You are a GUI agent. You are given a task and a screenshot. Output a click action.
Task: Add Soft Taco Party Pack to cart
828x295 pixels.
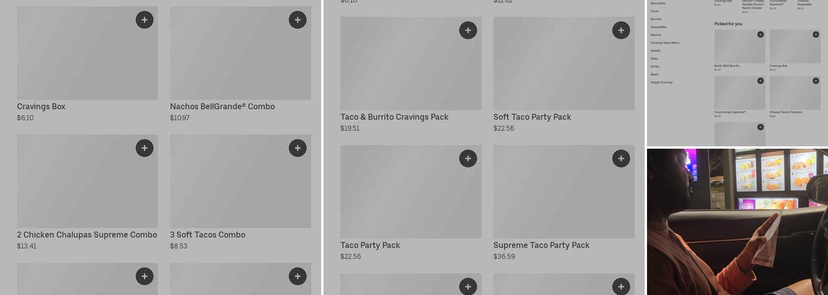621,31
